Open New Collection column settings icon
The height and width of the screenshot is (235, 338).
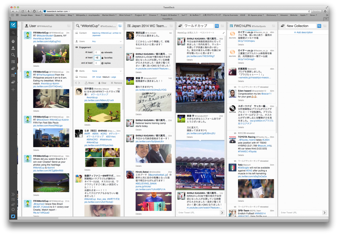pos(325,26)
